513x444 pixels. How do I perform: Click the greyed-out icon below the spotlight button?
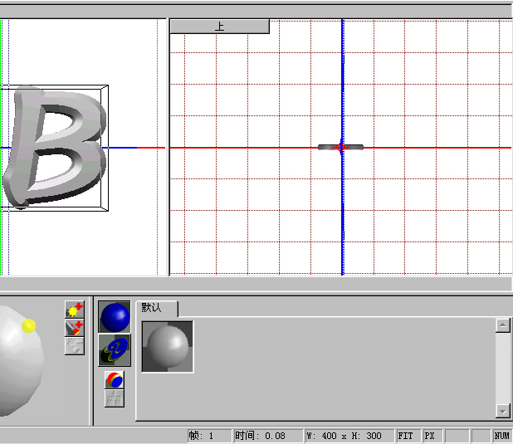[x=75, y=346]
